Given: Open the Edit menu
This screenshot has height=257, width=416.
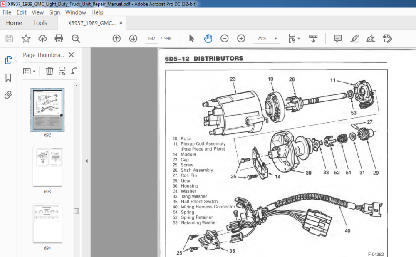Looking at the screenshot, I should pos(21,12).
